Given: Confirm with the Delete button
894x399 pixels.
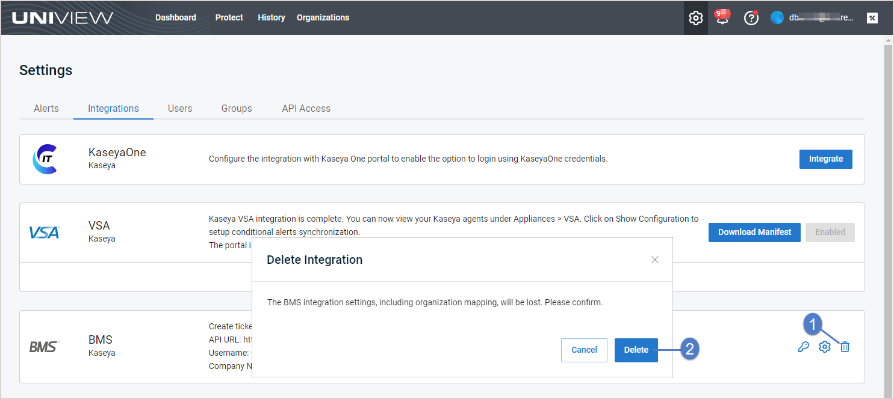Looking at the screenshot, I should (636, 350).
